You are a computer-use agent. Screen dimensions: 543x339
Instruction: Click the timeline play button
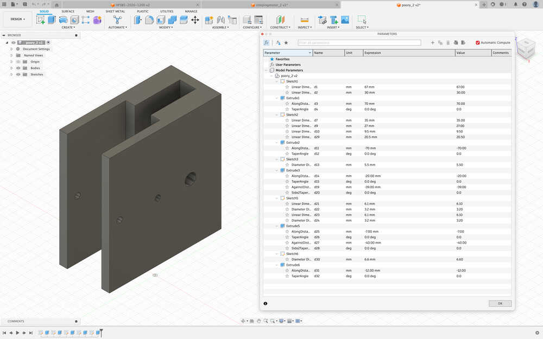coord(17,333)
